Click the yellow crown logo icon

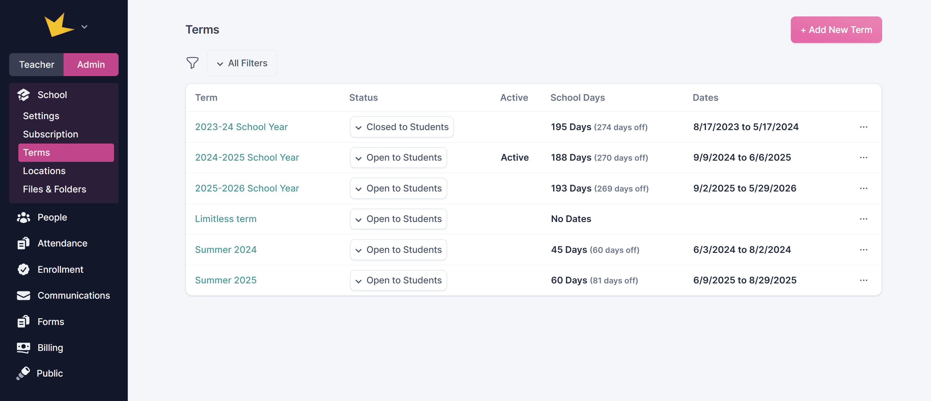59,25
